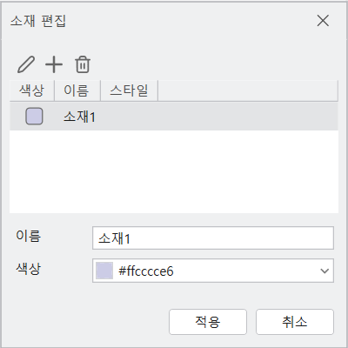
Task: Click the 스타일 column header
Action: [129, 90]
